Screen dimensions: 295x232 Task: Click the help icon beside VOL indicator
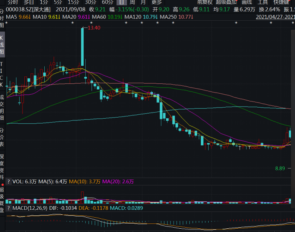coord(9,181)
